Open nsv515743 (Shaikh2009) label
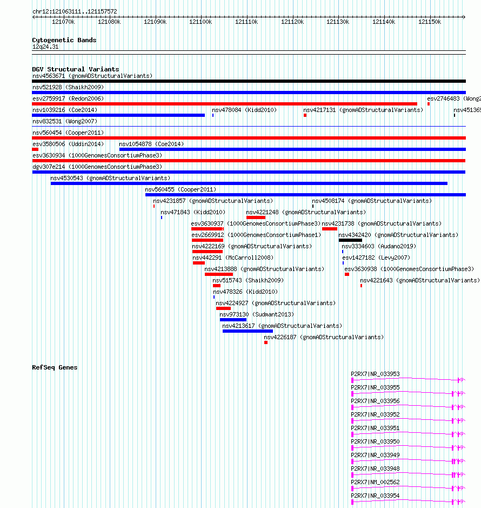The height and width of the screenshot is (508, 481). (x=248, y=280)
